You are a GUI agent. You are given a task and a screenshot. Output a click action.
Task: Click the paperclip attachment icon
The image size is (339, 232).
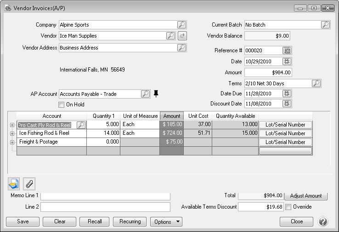[x=29, y=184]
